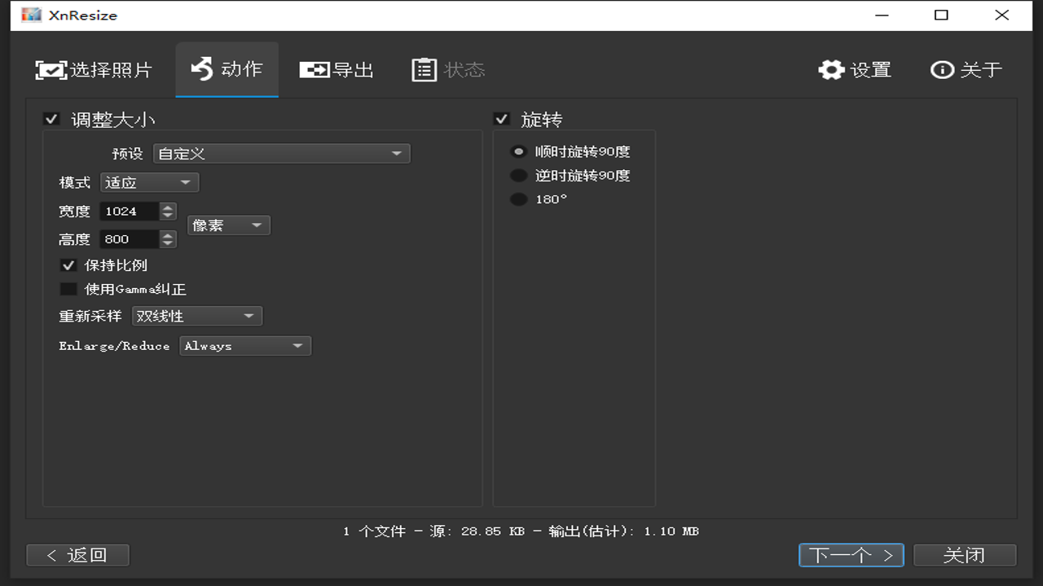Open the 模式 dropdown set to 适应

tap(150, 182)
